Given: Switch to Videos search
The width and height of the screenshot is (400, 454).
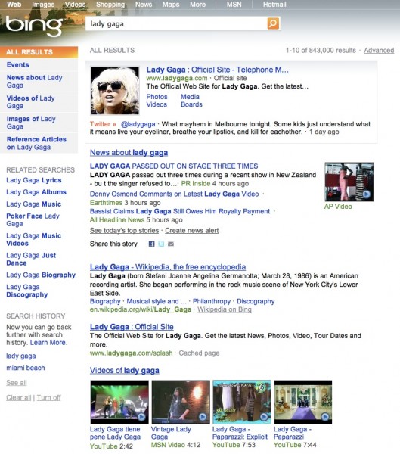Looking at the screenshot, I should (x=76, y=5).
